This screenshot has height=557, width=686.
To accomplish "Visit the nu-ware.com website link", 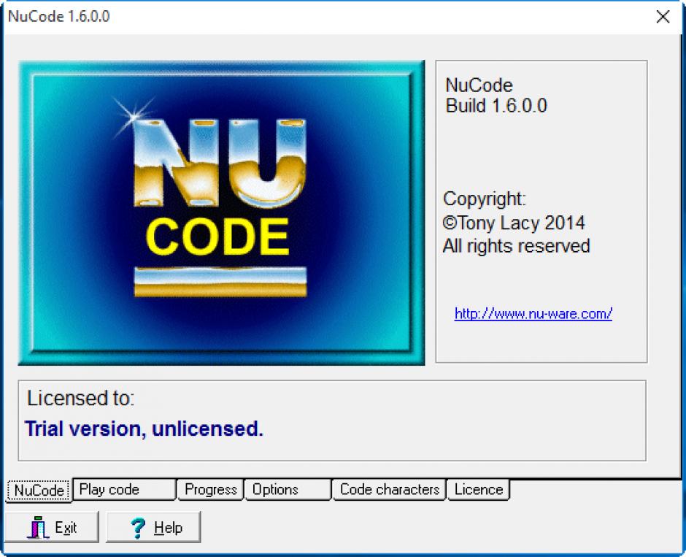I will tap(533, 313).
